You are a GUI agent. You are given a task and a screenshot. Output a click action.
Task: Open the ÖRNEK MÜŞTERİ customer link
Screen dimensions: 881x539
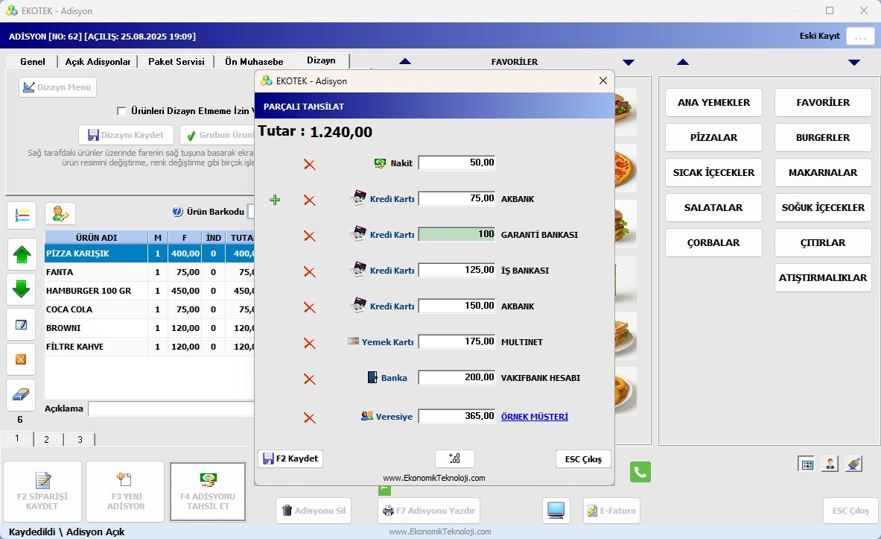[x=534, y=417]
